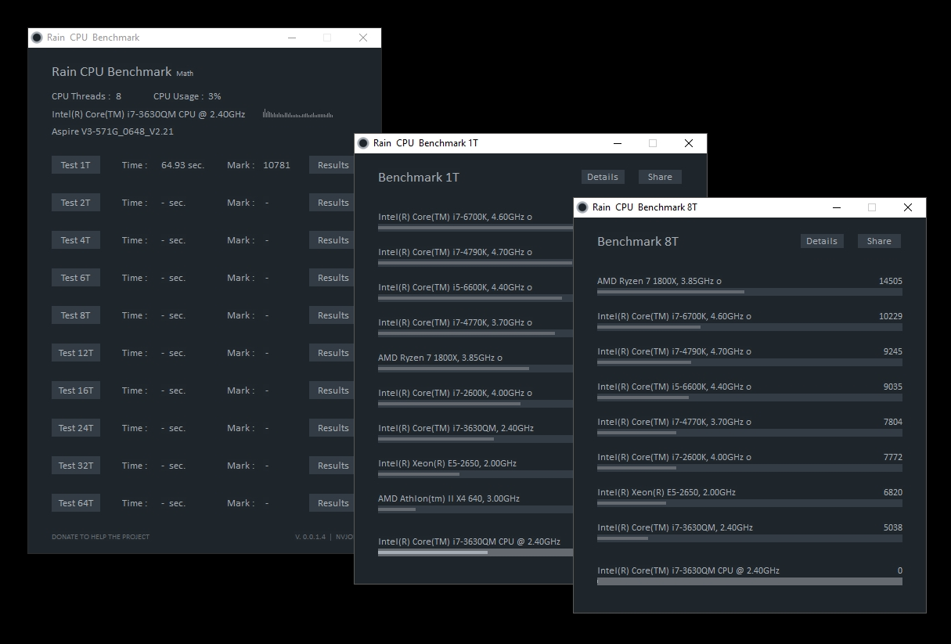Select i5-6600K 4.40GHz entry in 8T list
951x644 pixels.
click(x=749, y=392)
